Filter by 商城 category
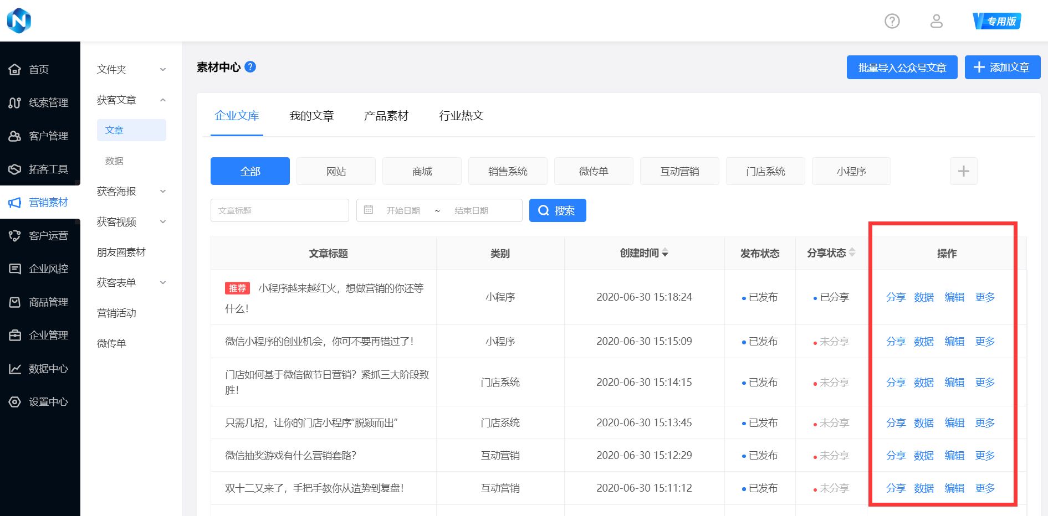This screenshot has height=516, width=1048. click(422, 171)
